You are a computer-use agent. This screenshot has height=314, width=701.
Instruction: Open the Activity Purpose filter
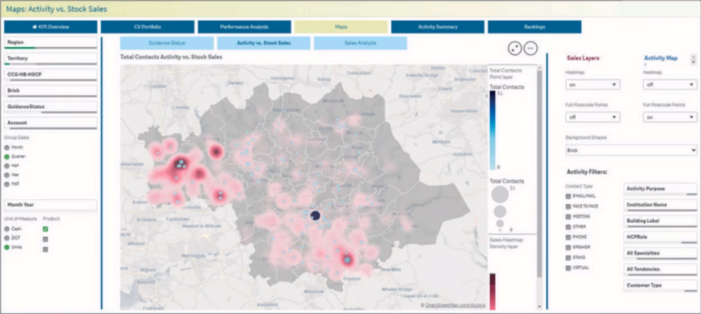pyautogui.click(x=660, y=189)
